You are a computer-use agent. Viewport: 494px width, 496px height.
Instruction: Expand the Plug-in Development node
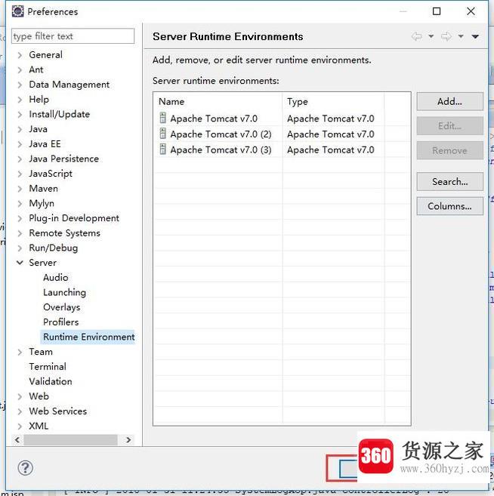20,219
